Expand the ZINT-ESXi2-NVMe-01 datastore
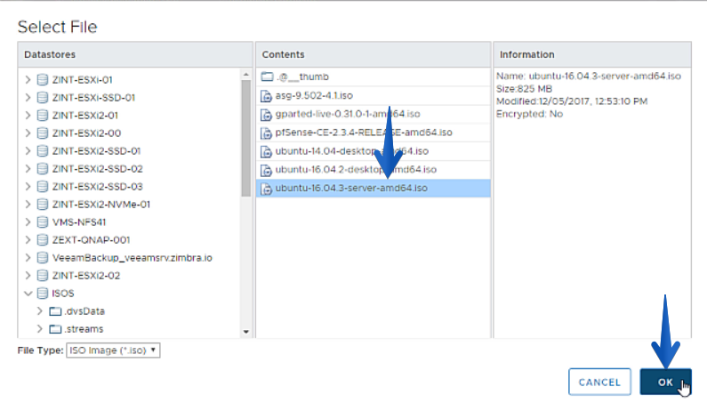707x411 pixels. coord(28,205)
